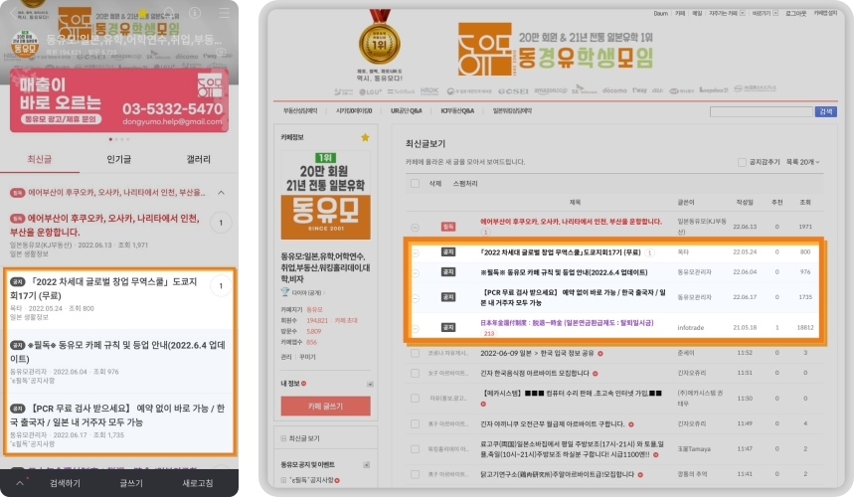Open the 日本年金還付制度 purple notice post
Screen dimensions: 854x497
pos(567,323)
